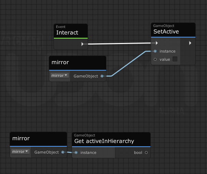Screen dimensions: 207x174
Task: Click the 'bool' output label
Action: (x=138, y=153)
